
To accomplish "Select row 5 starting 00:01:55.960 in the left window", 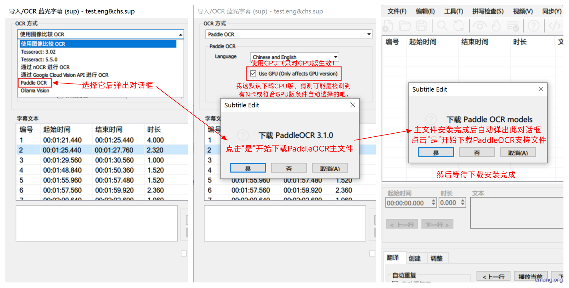I will click(x=102, y=180).
